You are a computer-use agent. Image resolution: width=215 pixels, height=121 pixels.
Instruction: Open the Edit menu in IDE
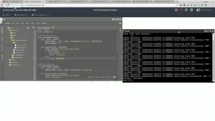[x=18, y=23]
